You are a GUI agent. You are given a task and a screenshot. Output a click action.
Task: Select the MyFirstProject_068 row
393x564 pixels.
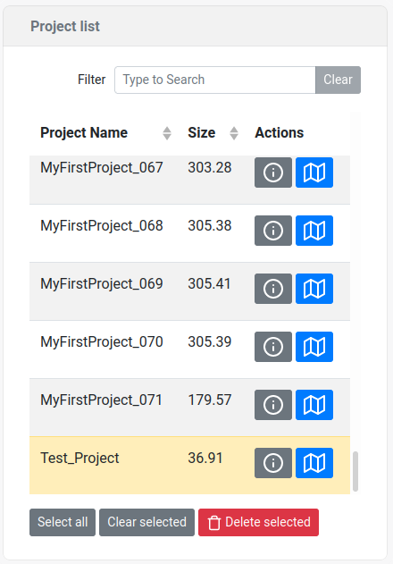point(189,233)
